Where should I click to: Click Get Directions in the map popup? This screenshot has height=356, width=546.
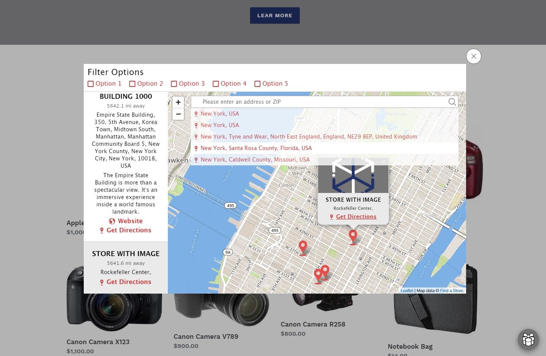pyautogui.click(x=356, y=217)
